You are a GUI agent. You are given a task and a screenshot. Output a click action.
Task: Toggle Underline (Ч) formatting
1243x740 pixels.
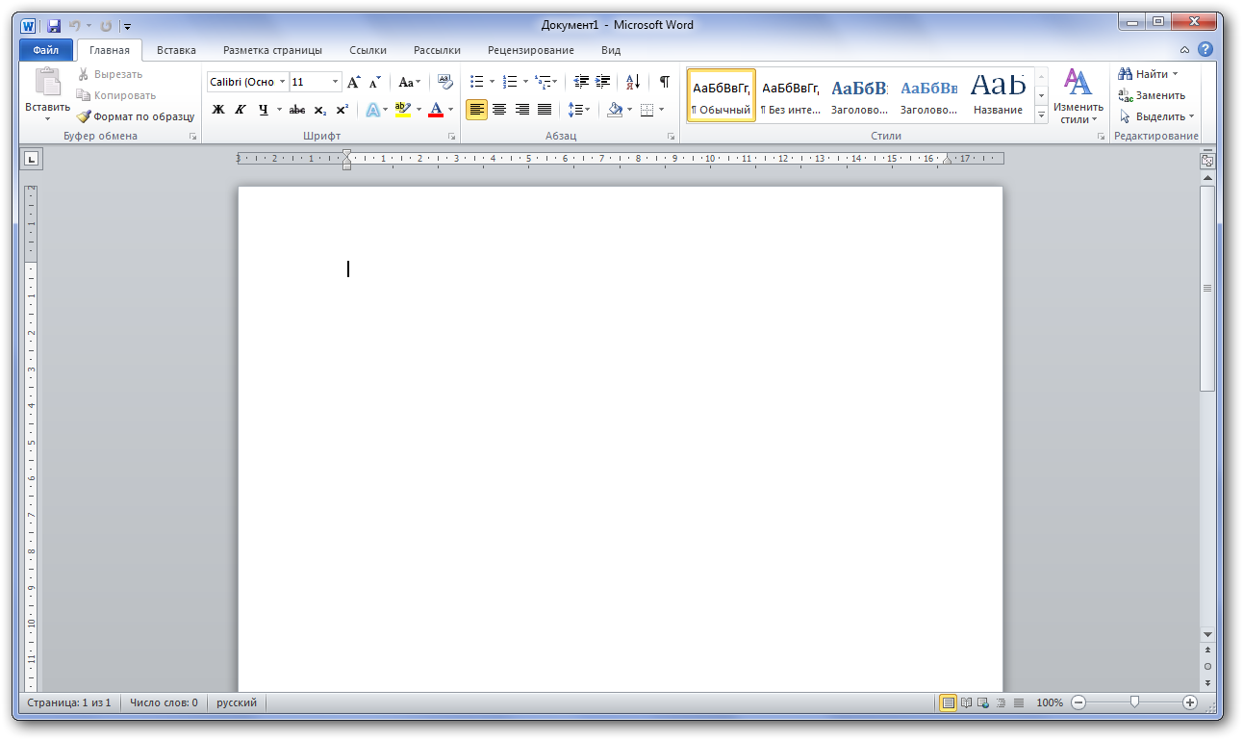click(x=263, y=110)
